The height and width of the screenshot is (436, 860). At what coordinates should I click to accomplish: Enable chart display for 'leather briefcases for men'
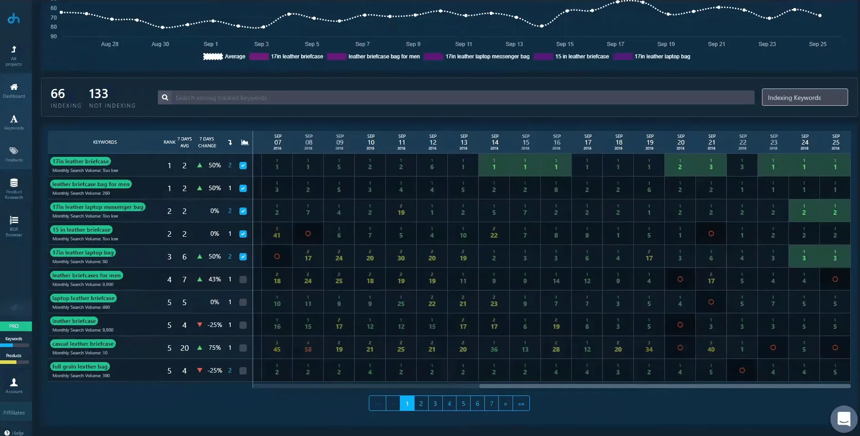tap(243, 280)
